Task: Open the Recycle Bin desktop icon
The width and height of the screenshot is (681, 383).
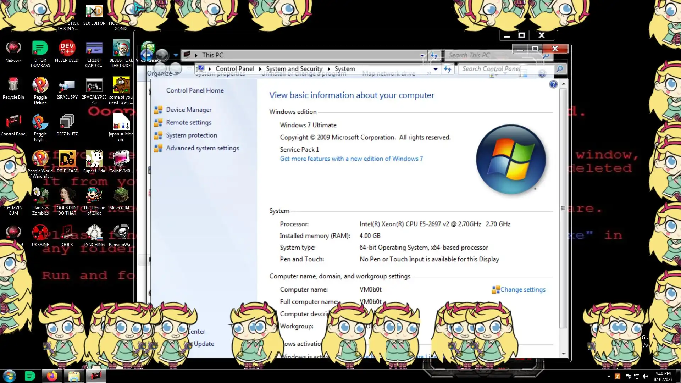Action: 13,85
